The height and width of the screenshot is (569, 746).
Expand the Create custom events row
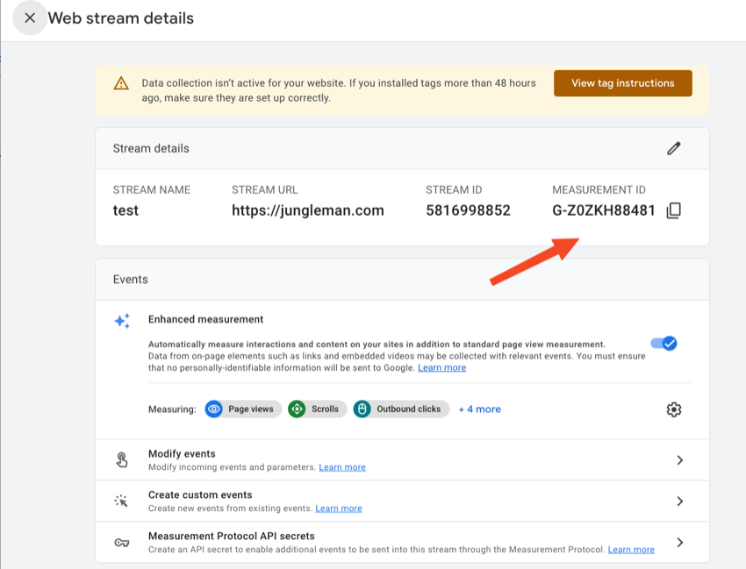[x=680, y=500]
